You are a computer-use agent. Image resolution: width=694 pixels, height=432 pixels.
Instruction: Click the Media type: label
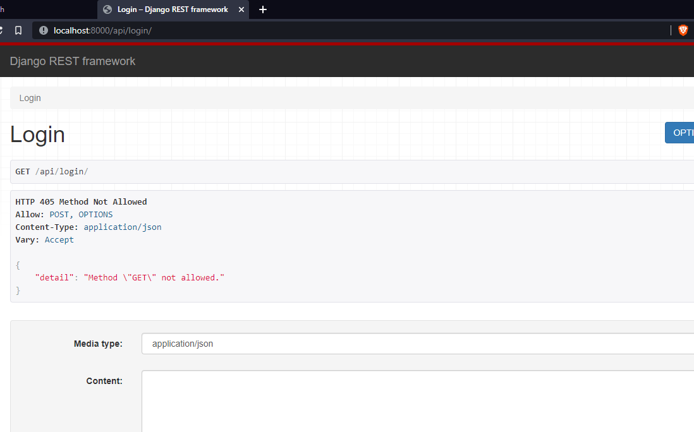coord(98,344)
